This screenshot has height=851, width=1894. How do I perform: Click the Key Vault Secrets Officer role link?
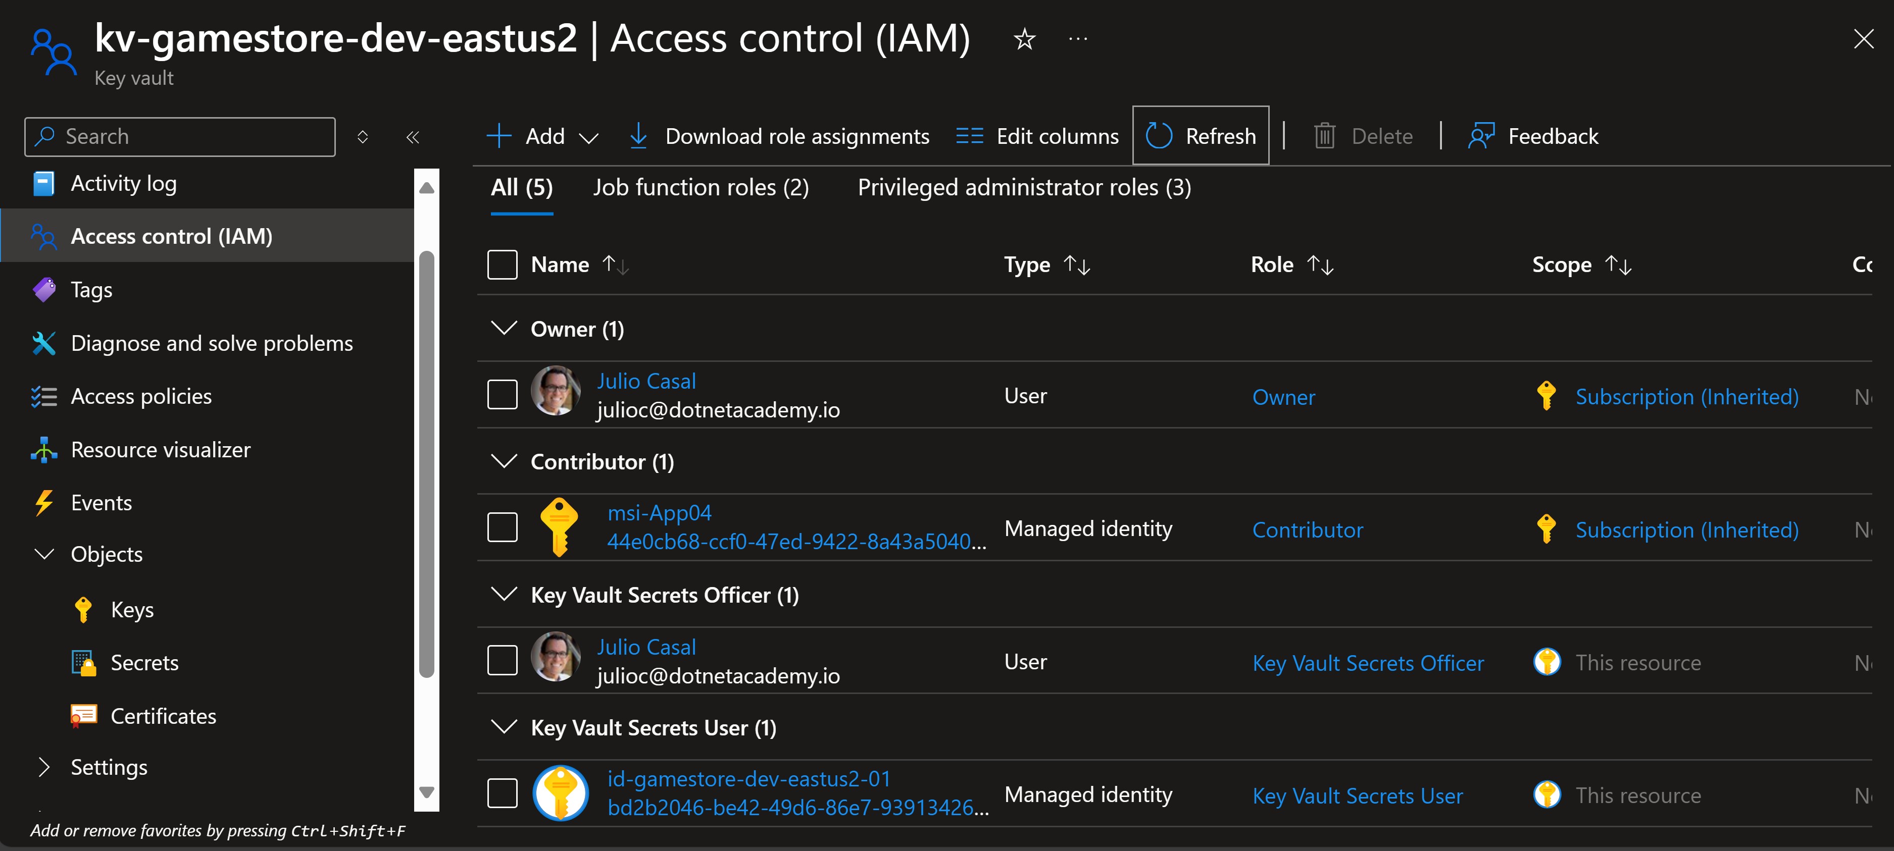click(x=1368, y=663)
